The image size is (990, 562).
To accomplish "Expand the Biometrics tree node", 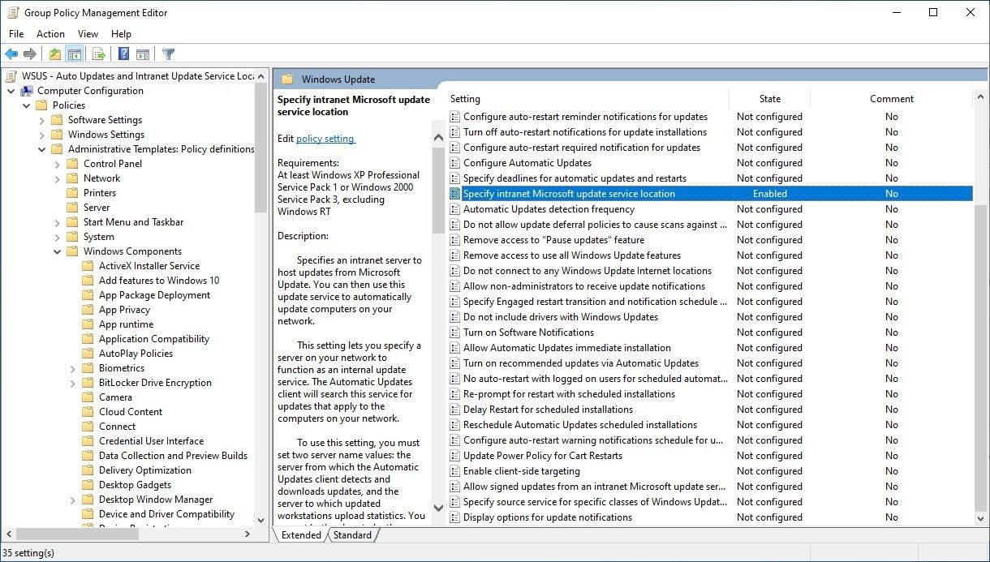I will 73,368.
